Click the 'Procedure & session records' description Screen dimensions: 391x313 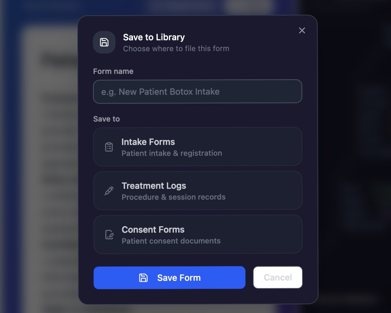tap(173, 197)
